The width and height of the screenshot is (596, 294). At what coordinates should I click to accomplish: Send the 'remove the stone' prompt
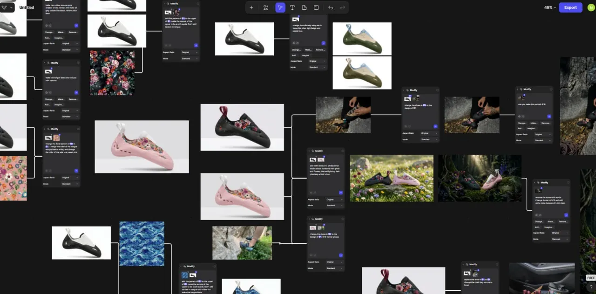(x=566, y=215)
